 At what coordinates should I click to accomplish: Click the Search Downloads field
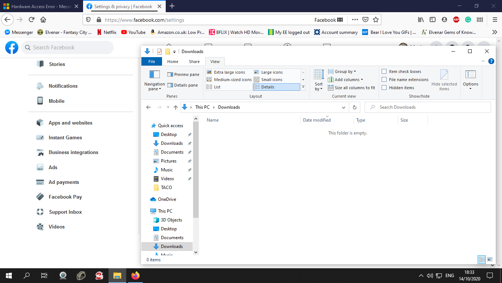428,107
